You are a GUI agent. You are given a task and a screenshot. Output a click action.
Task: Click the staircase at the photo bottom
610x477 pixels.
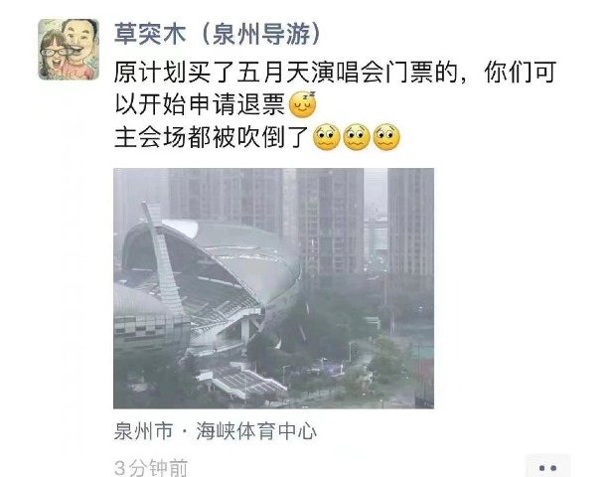[x=247, y=381]
